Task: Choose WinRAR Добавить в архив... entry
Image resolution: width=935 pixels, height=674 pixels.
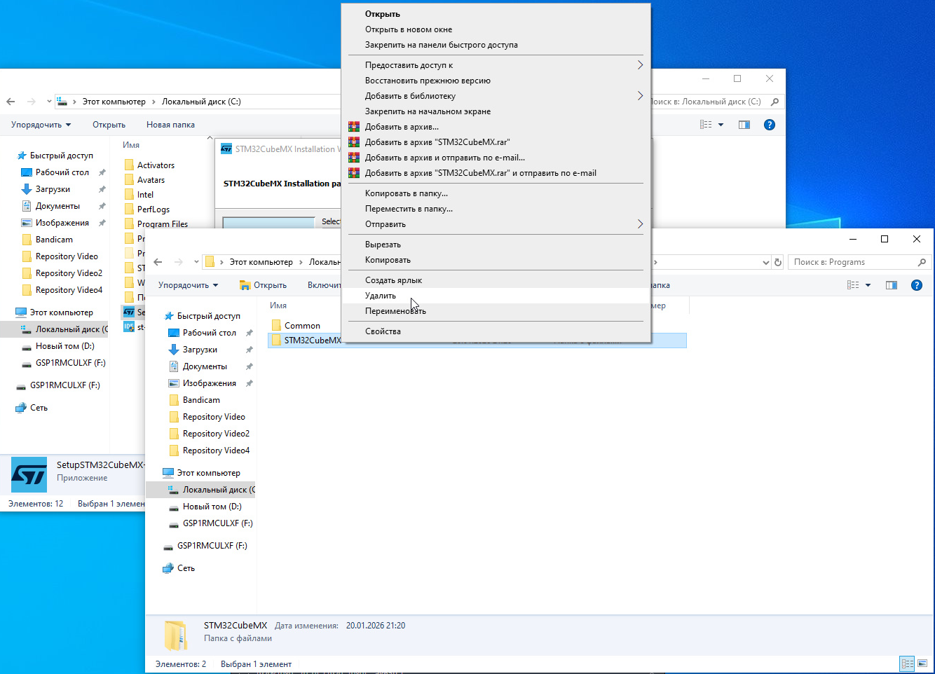Action: [x=496, y=127]
